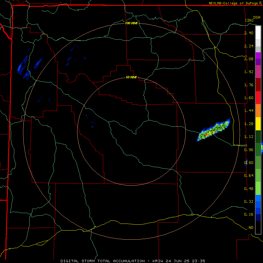Click the 0.16 legend value

point(249,214)
